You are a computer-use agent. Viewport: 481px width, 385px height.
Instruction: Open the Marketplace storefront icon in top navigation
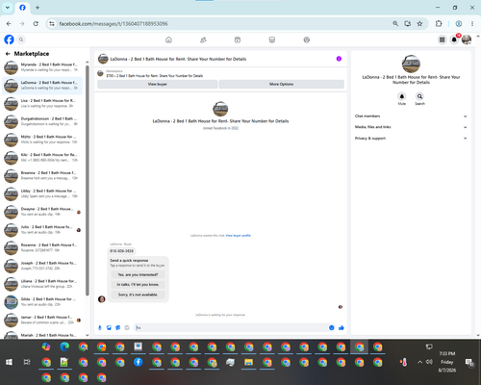coord(272,39)
